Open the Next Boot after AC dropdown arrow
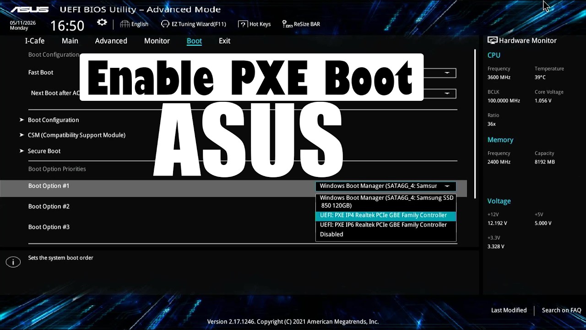The image size is (586, 330). (447, 93)
